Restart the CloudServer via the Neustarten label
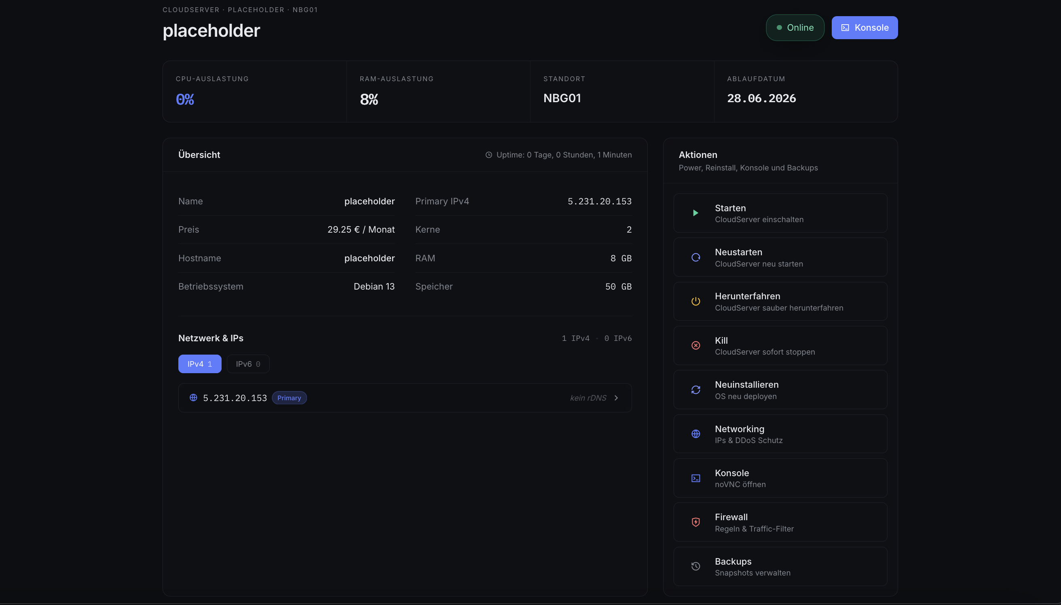Screen dimensions: 1061x605 (738, 252)
